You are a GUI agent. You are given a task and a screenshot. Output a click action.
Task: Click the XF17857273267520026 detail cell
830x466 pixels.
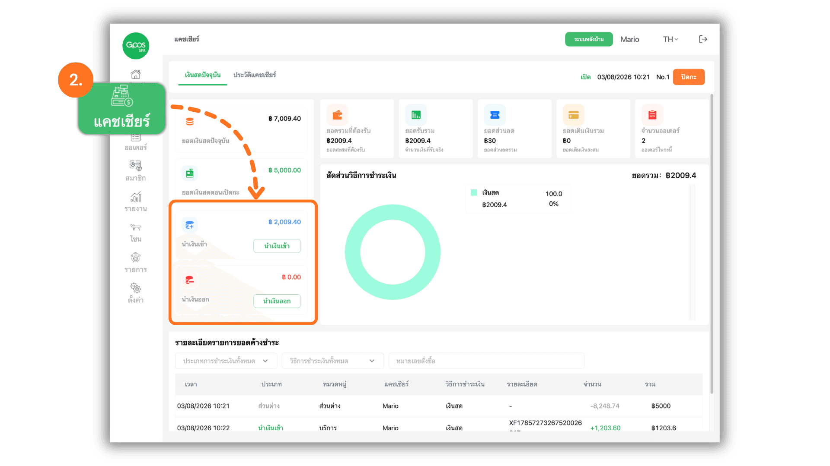point(546,423)
